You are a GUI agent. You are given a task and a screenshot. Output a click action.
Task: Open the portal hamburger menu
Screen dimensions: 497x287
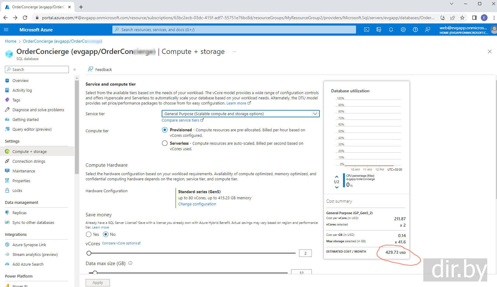click(x=6, y=30)
